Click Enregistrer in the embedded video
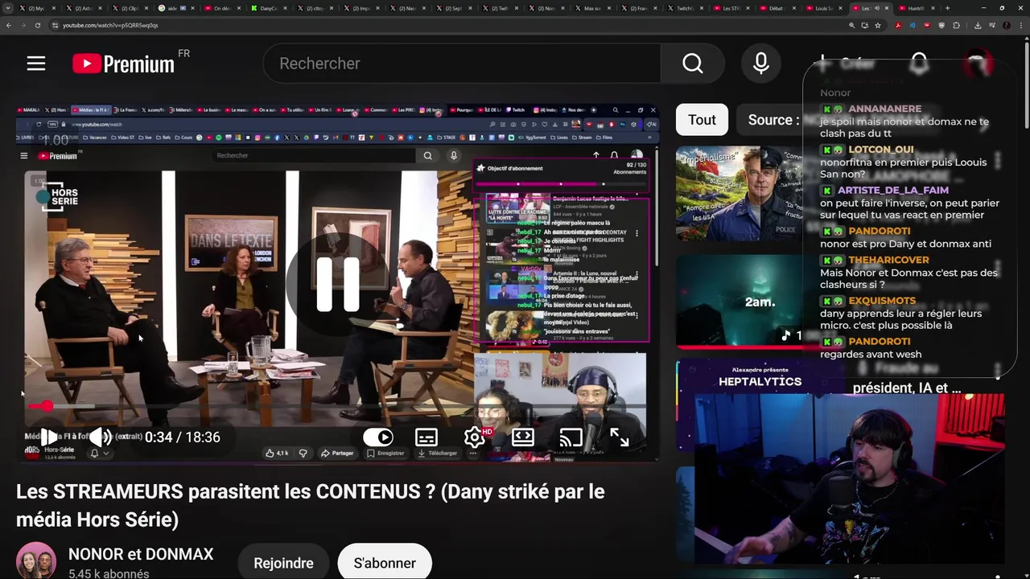Viewport: 1030px width, 579px height. [x=385, y=453]
